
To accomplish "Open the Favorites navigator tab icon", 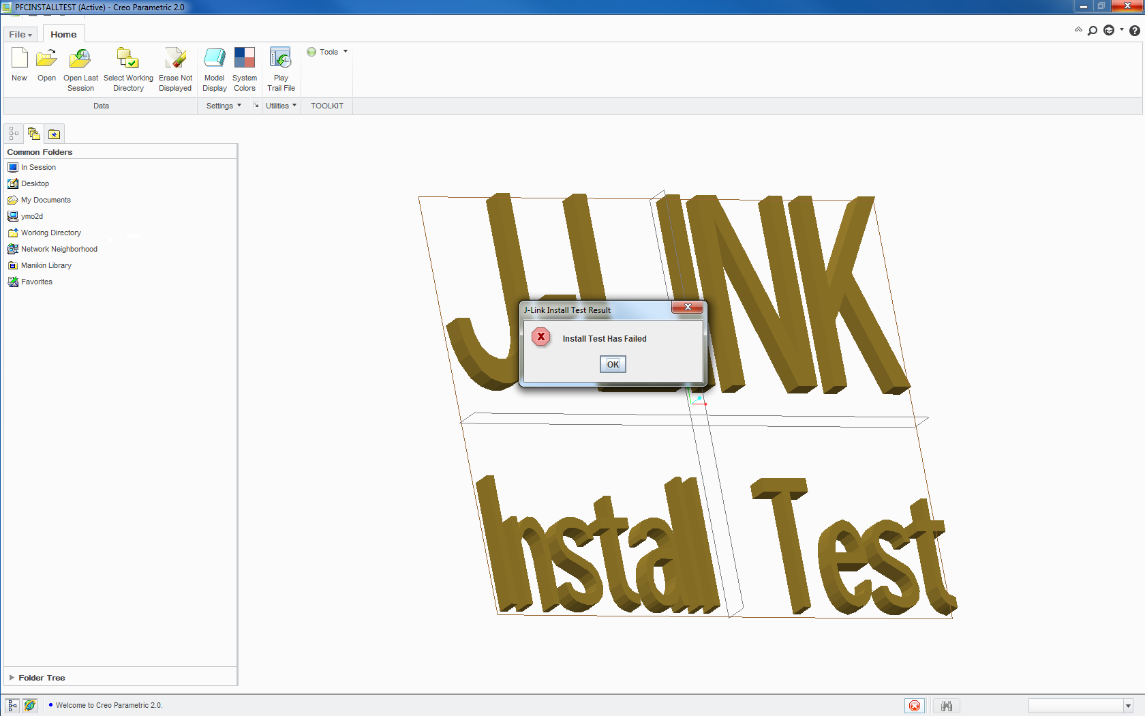I will [55, 134].
